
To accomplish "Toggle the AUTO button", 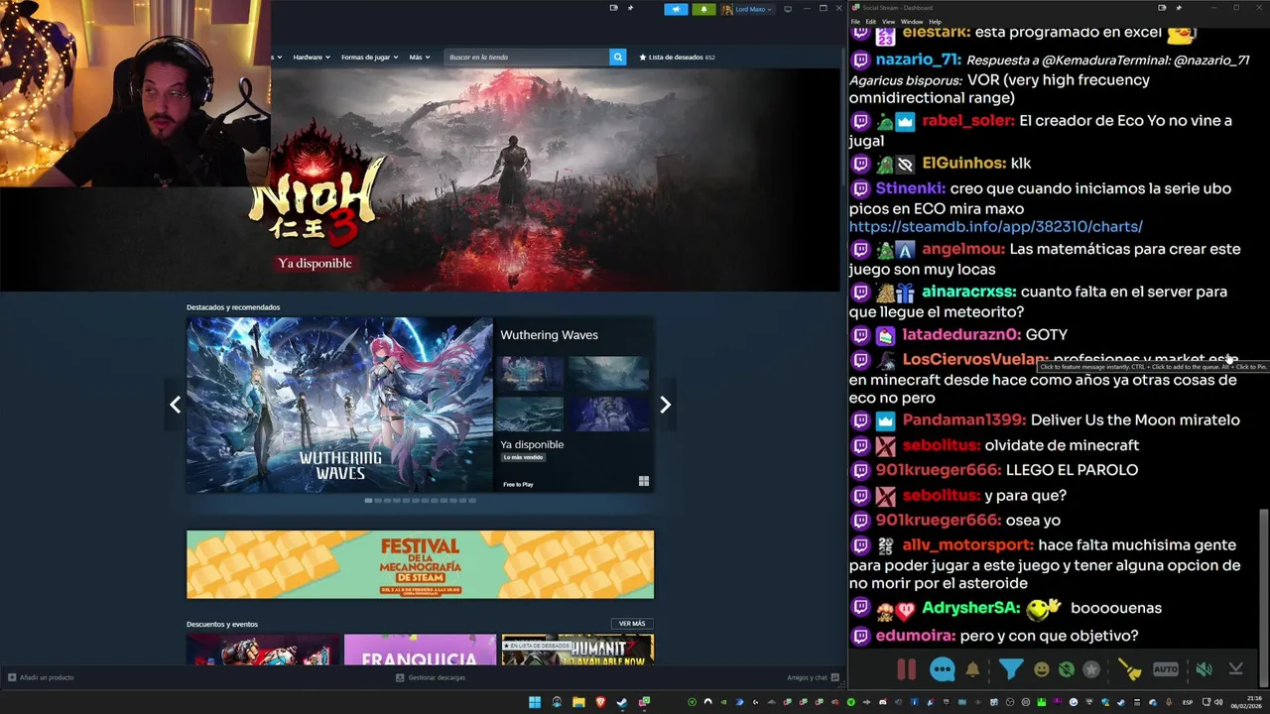I will point(1165,669).
